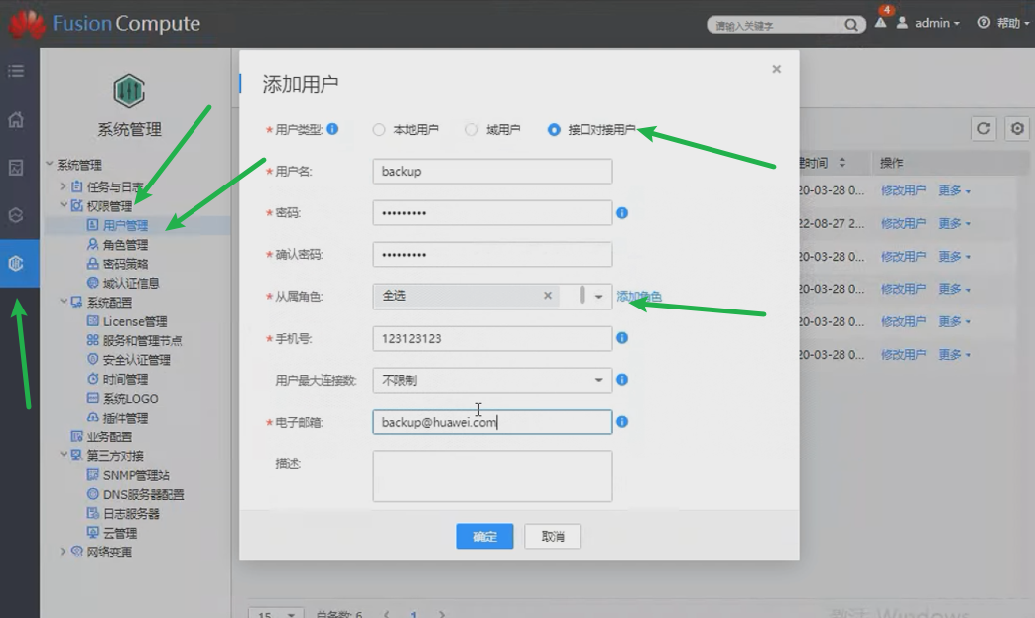Image resolution: width=1035 pixels, height=618 pixels.
Task: Open License管理 in the navigation tree
Action: pyautogui.click(x=134, y=321)
